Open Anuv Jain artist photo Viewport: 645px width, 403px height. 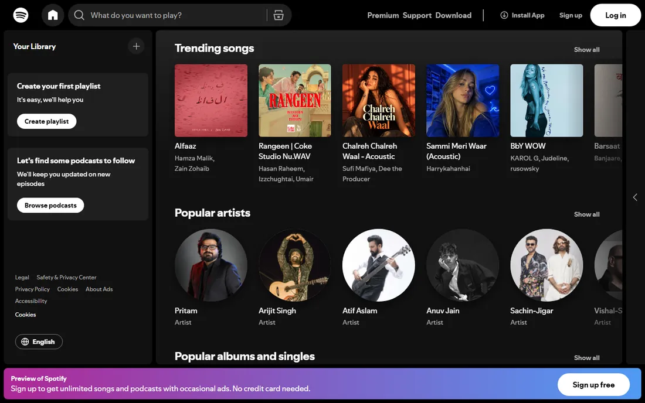[x=463, y=265]
